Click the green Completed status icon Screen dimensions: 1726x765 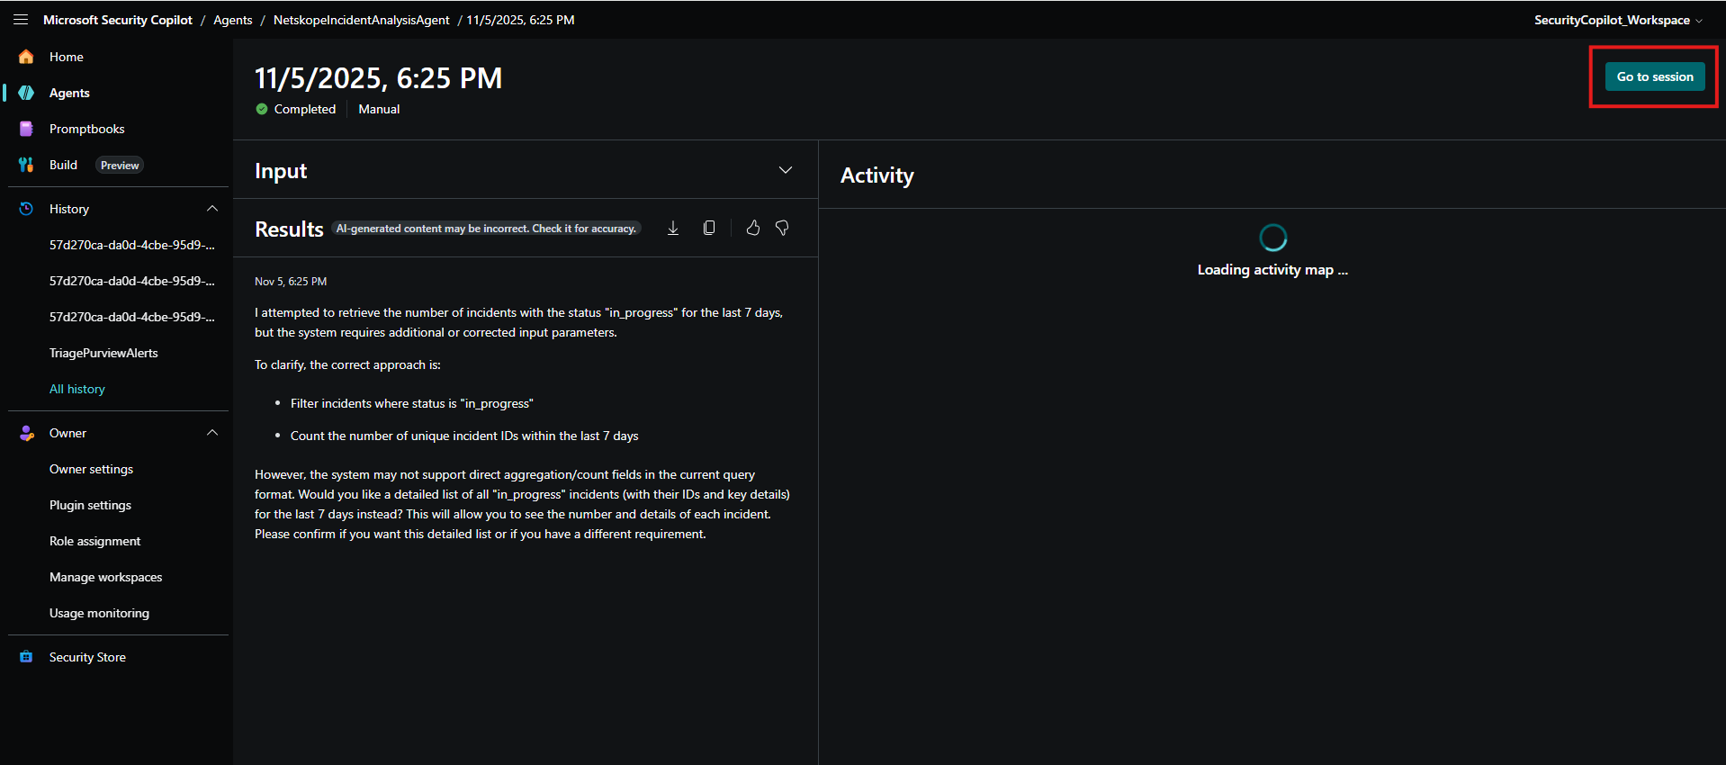coord(262,109)
